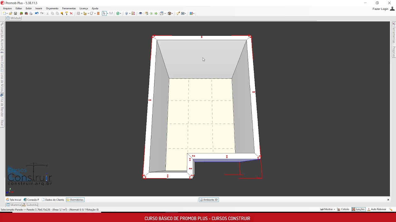Click the camera snapshot icon
Screen dimensions: 396x222
(183, 13)
